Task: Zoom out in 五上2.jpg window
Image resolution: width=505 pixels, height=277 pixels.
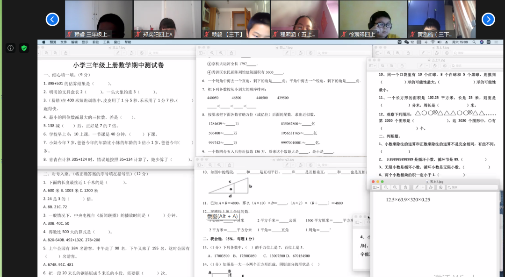Action: pos(383,66)
